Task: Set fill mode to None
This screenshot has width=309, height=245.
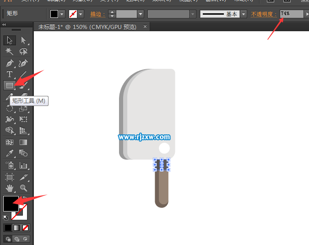Action: click(x=25, y=228)
